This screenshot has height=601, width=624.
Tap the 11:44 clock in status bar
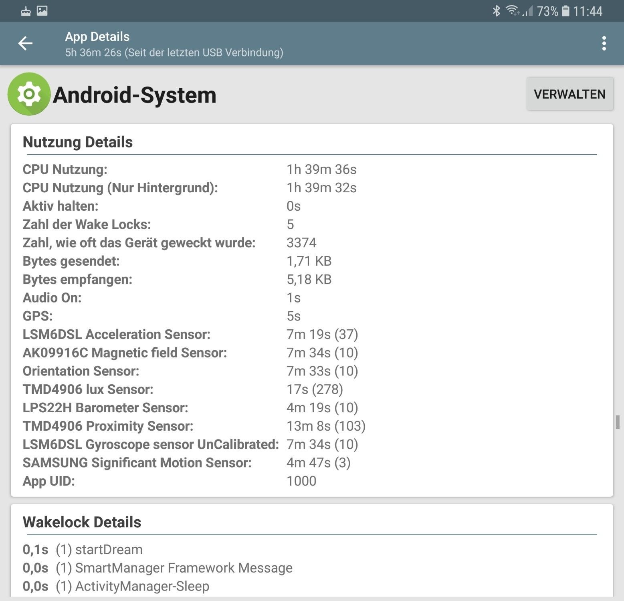[588, 11]
